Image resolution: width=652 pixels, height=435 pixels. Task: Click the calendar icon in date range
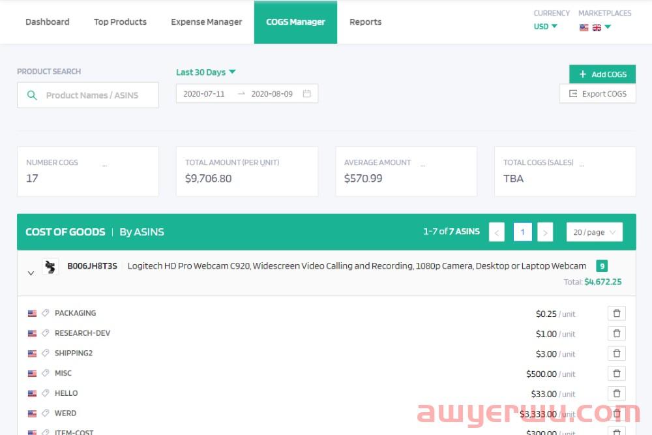(x=306, y=94)
